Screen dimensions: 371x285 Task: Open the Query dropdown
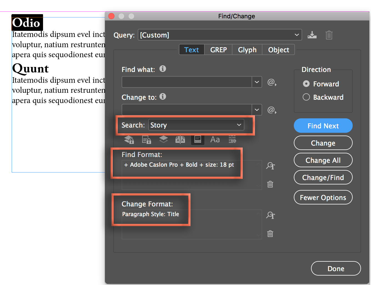pos(220,35)
